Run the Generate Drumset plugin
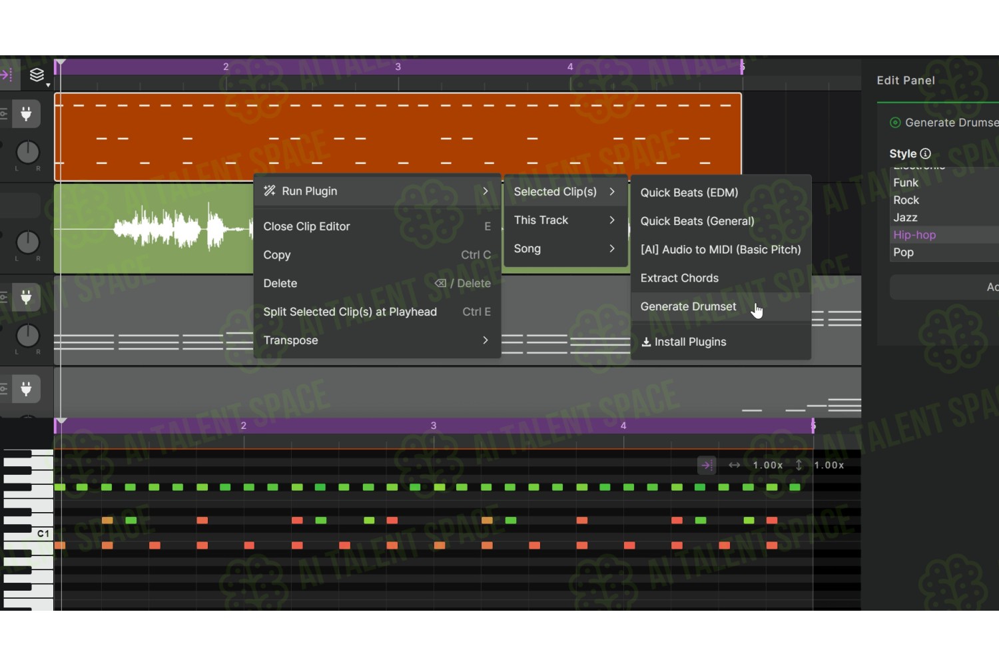999x666 pixels. [x=721, y=306]
